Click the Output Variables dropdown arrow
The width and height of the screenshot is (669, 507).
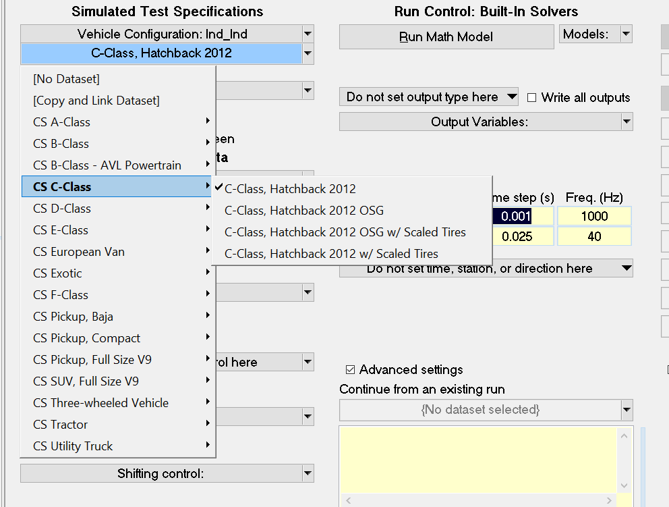point(627,122)
